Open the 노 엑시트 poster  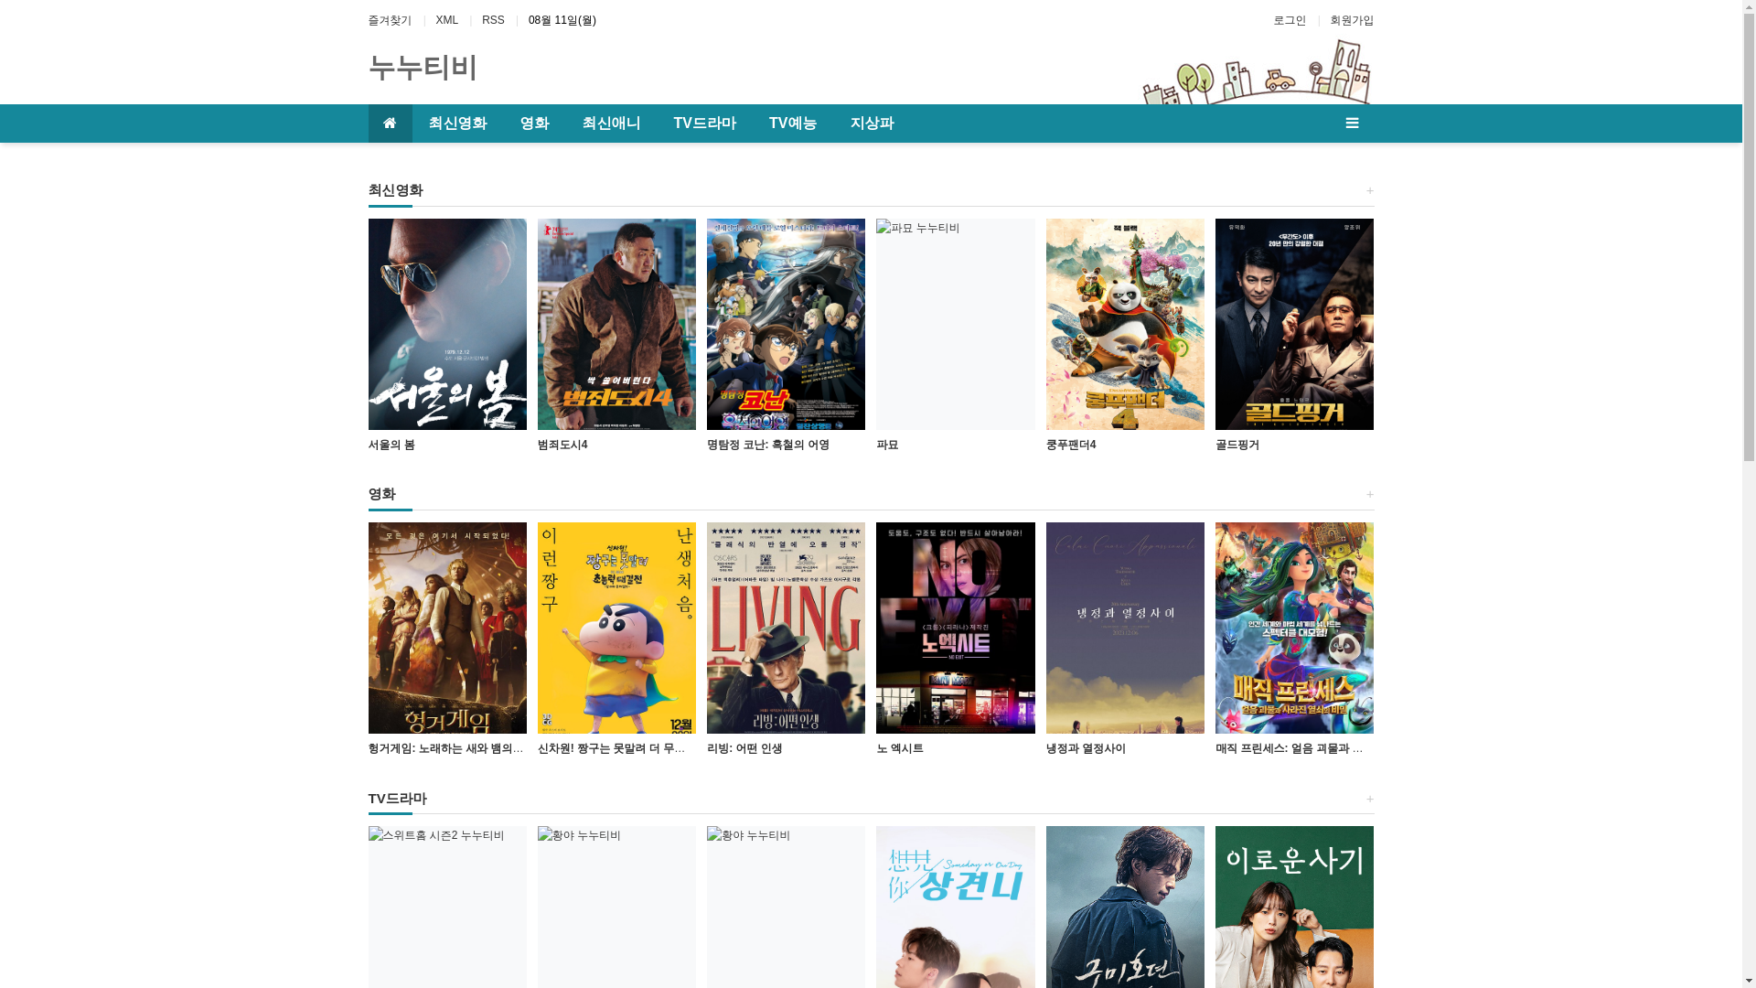[955, 628]
